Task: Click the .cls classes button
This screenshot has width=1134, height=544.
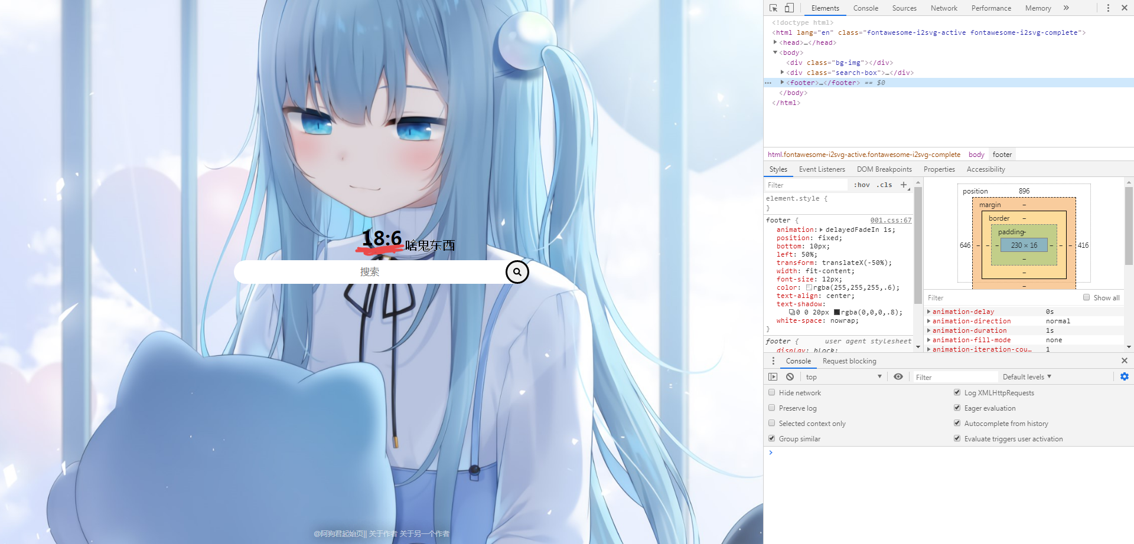Action: (884, 185)
